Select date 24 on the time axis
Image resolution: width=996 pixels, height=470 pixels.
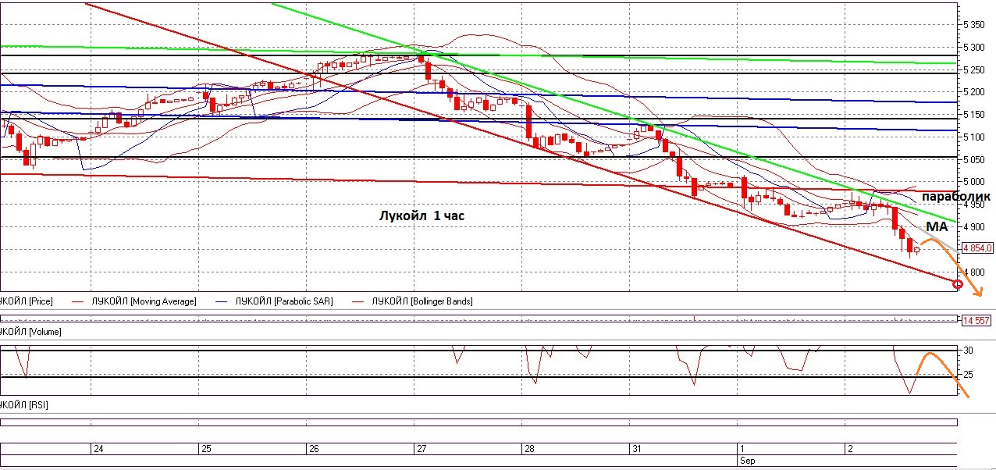[98, 449]
